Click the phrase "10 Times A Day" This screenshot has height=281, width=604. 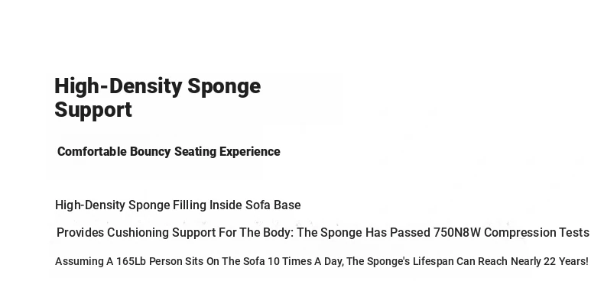coord(305,261)
